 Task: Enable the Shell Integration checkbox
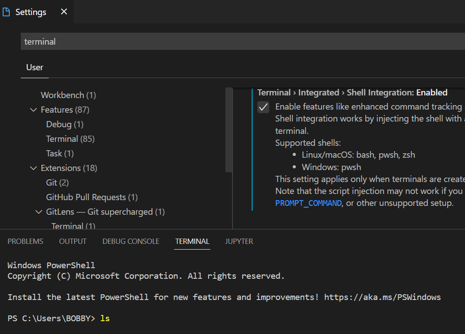(263, 107)
